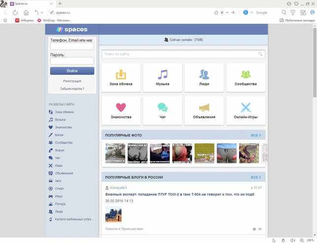Click the search magnifier in site search
Viewport: 317px width, 243px height.
[x=260, y=54]
